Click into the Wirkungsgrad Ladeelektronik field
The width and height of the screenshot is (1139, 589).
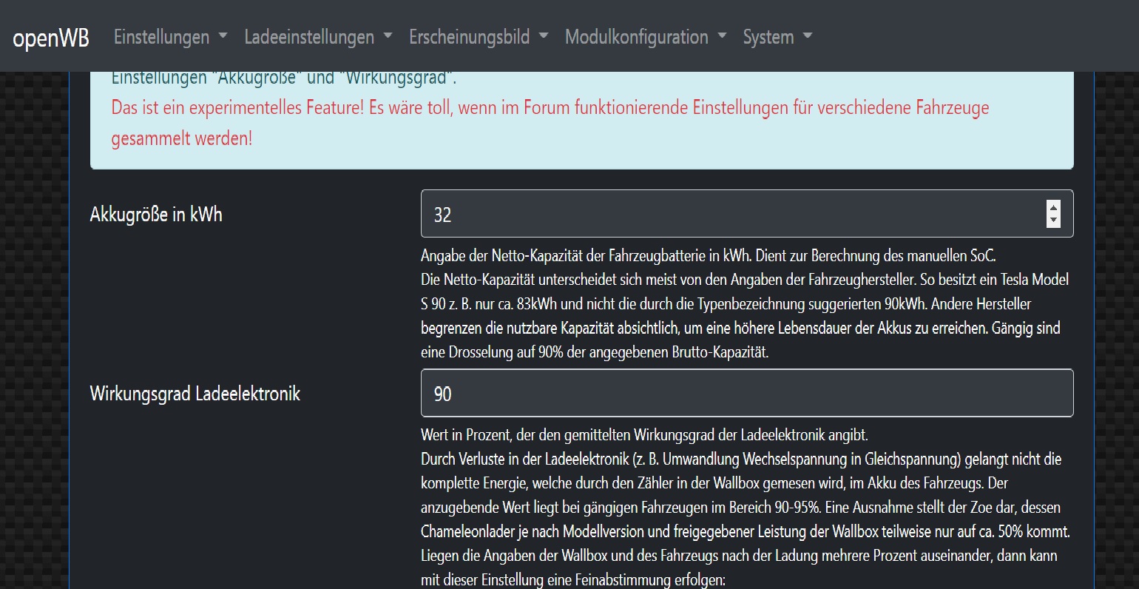click(x=746, y=394)
